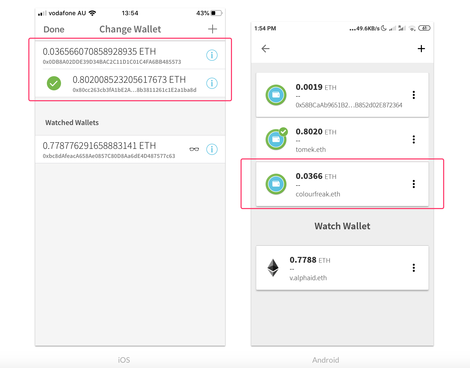
Task: Tap the info icon on the watched wallet row
Action: tap(212, 149)
